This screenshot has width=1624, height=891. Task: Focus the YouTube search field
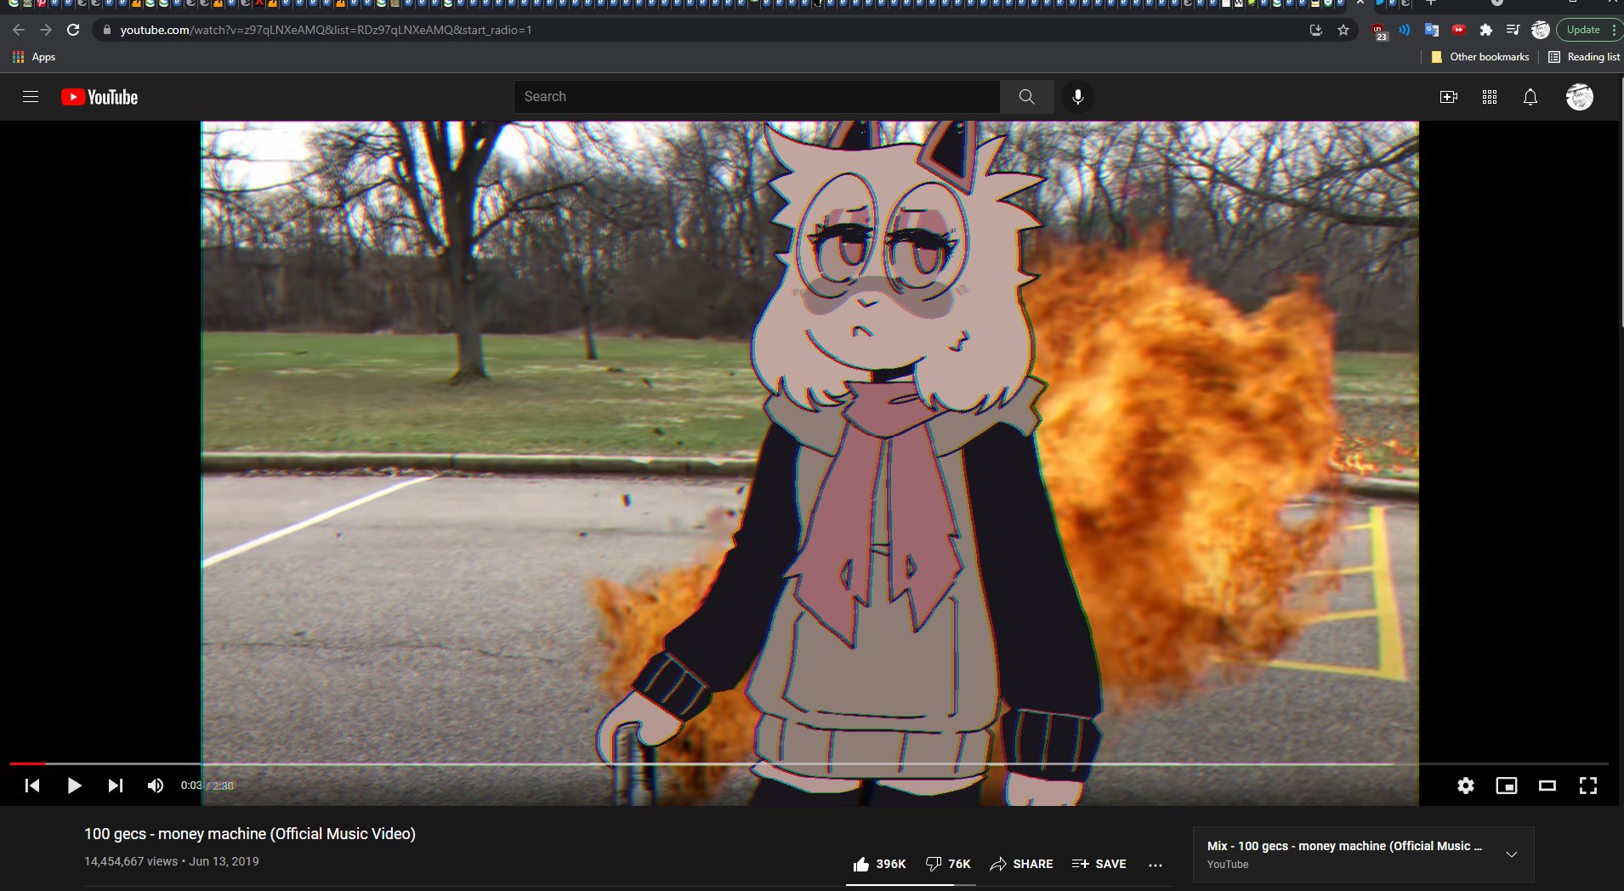[757, 97]
